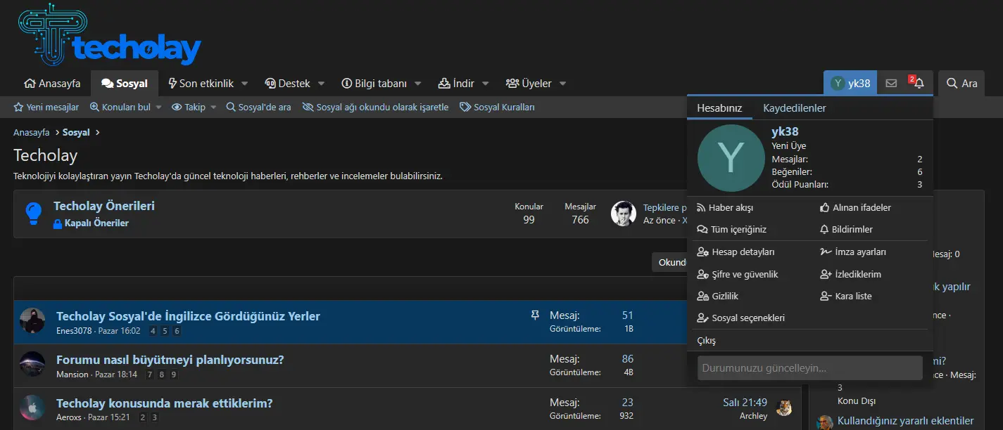Expand the Konuları bul dropdown arrow
This screenshot has width=1003, height=430.
(158, 107)
